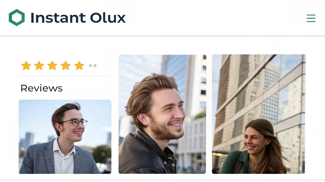Select the first rating star
The width and height of the screenshot is (325, 182).
click(x=26, y=66)
